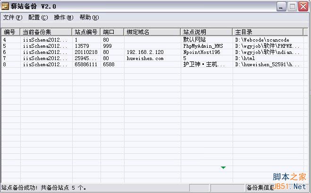This screenshot has height=193, width=311.
Task: Sort by the 编号 column header
Action: pyautogui.click(x=11, y=32)
